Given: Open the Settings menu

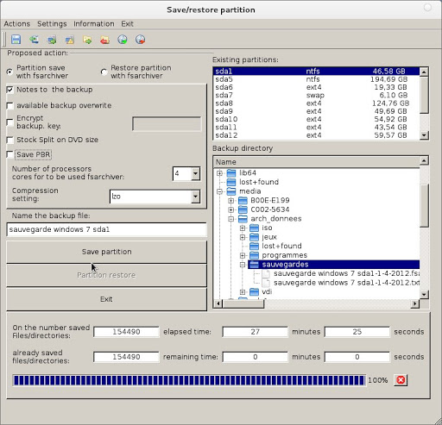Looking at the screenshot, I should click(52, 24).
